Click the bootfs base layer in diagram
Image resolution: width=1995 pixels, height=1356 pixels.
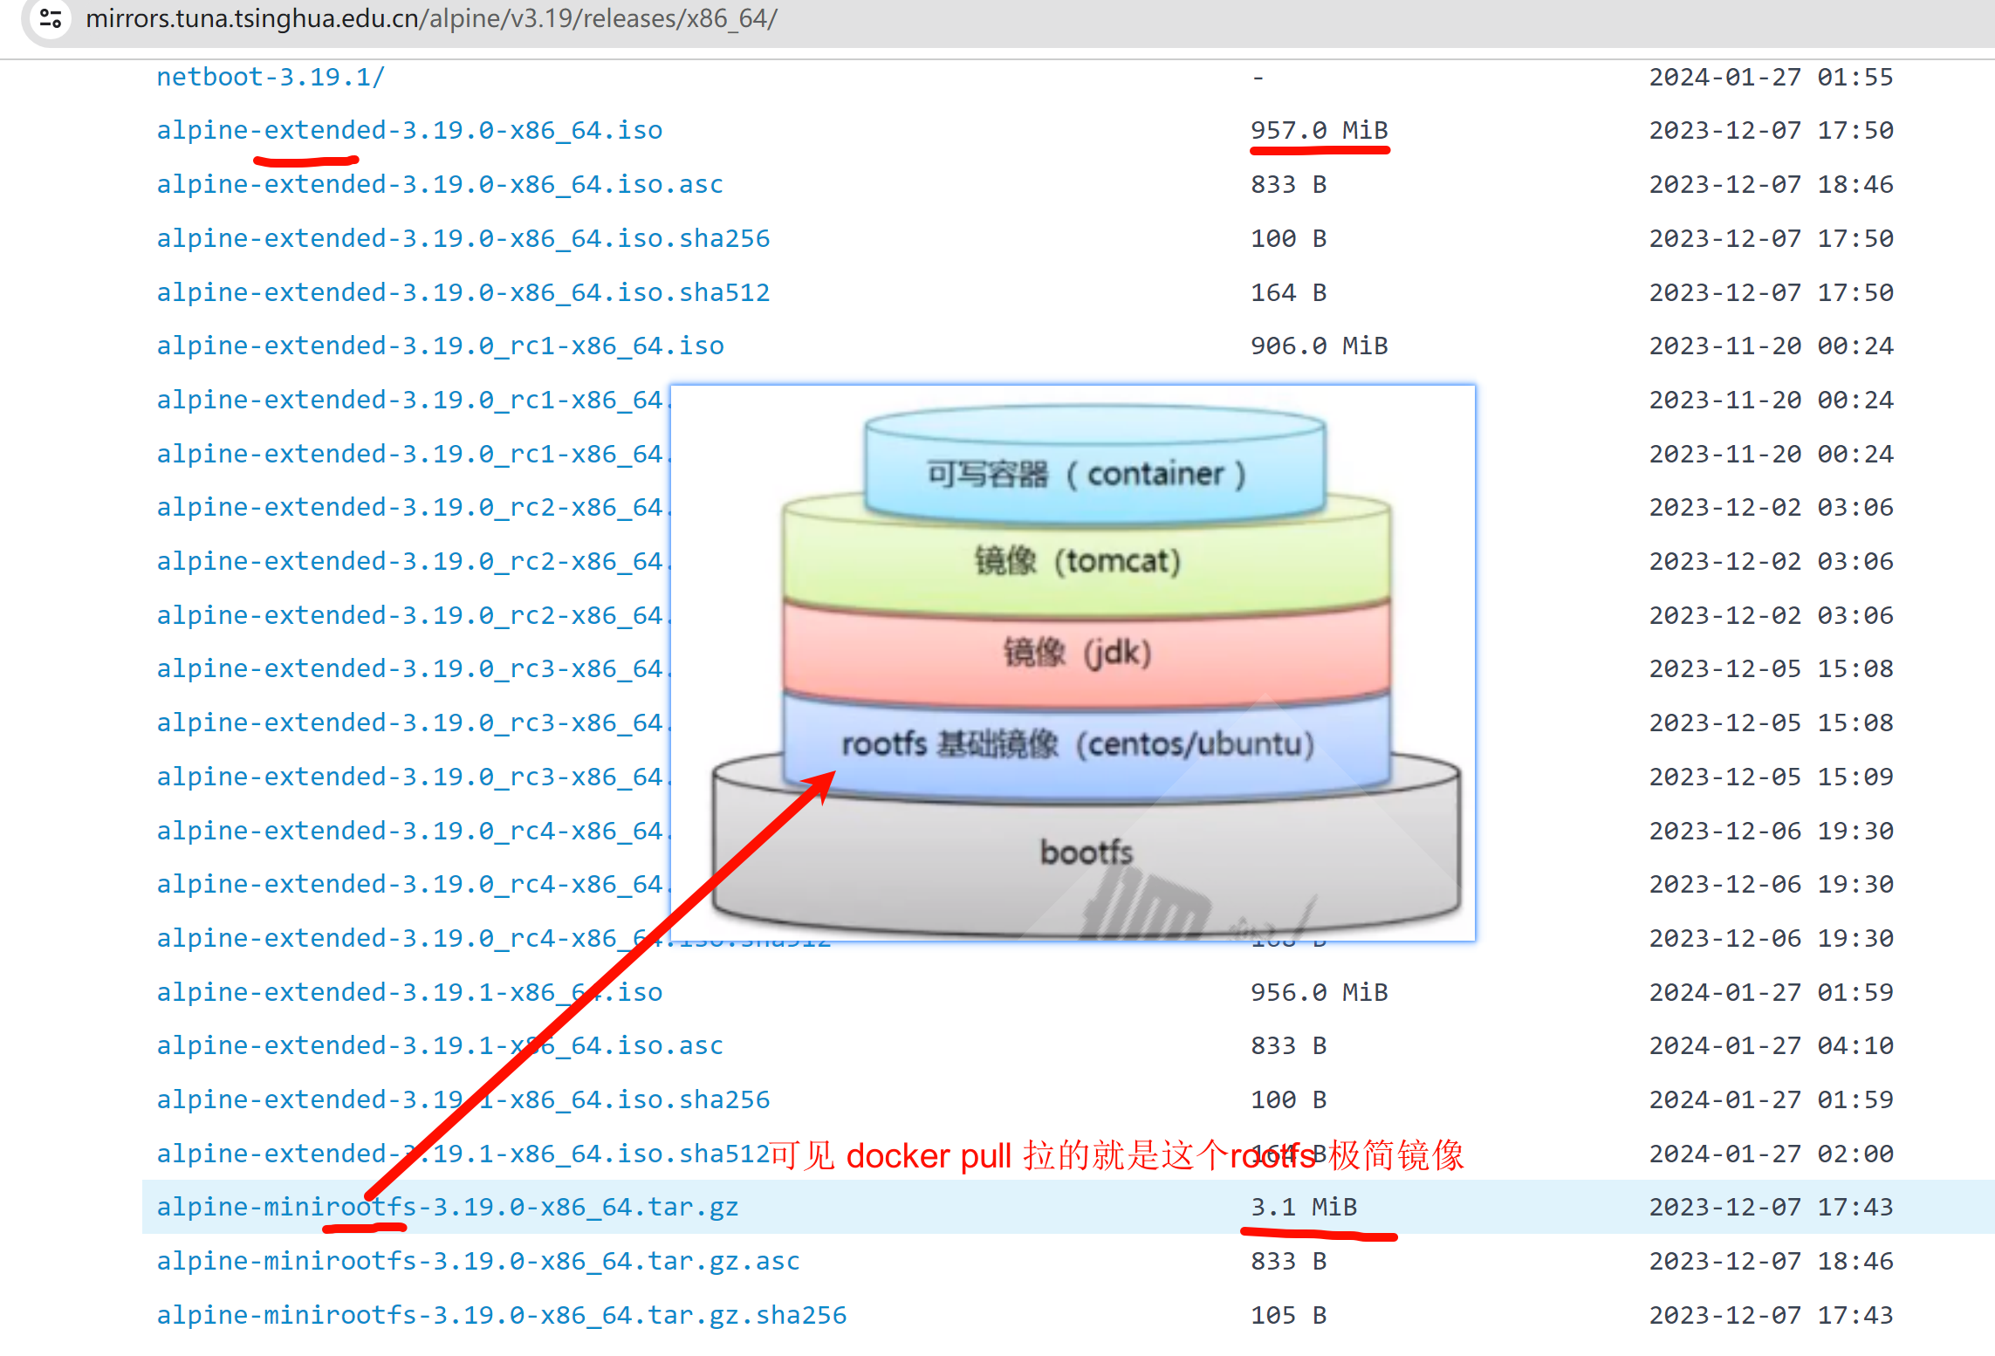[1086, 853]
